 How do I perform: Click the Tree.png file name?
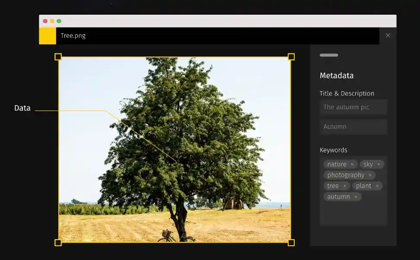pos(73,35)
